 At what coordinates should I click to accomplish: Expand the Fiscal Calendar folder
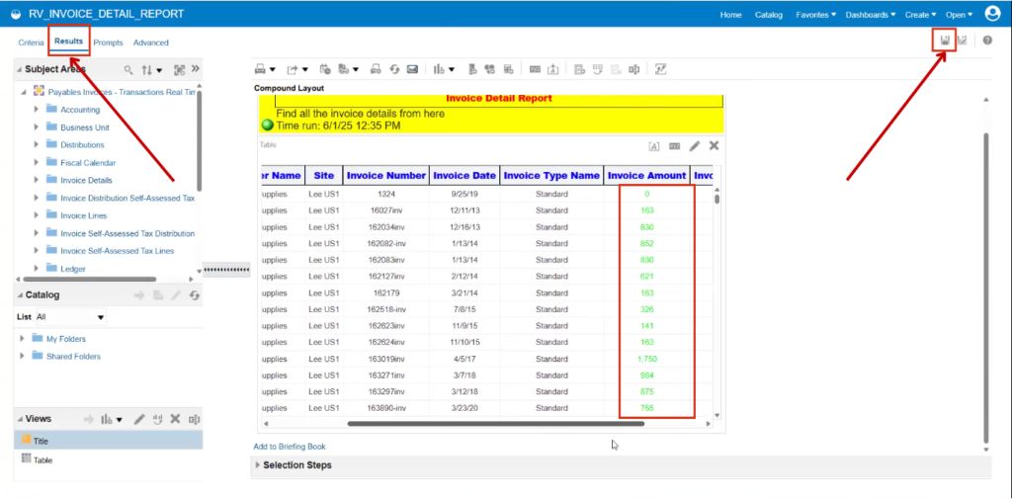pyautogui.click(x=37, y=163)
